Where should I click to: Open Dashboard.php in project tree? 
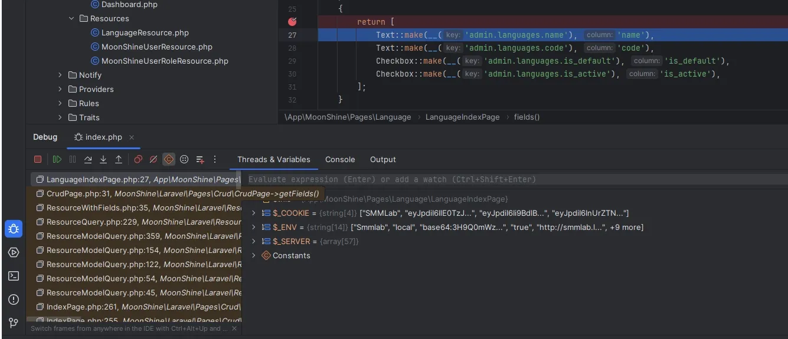[129, 4]
